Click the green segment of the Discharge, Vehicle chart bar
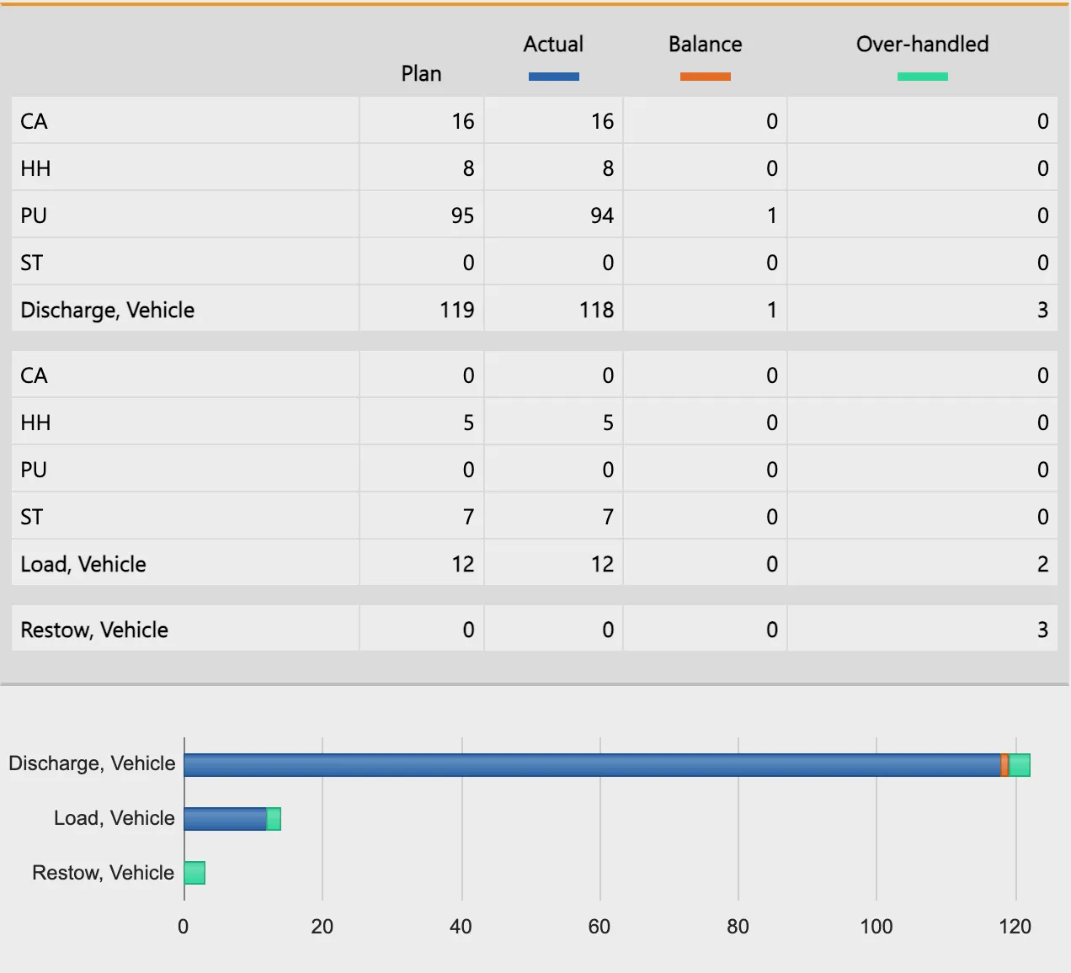This screenshot has height=973, width=1071. (1020, 765)
